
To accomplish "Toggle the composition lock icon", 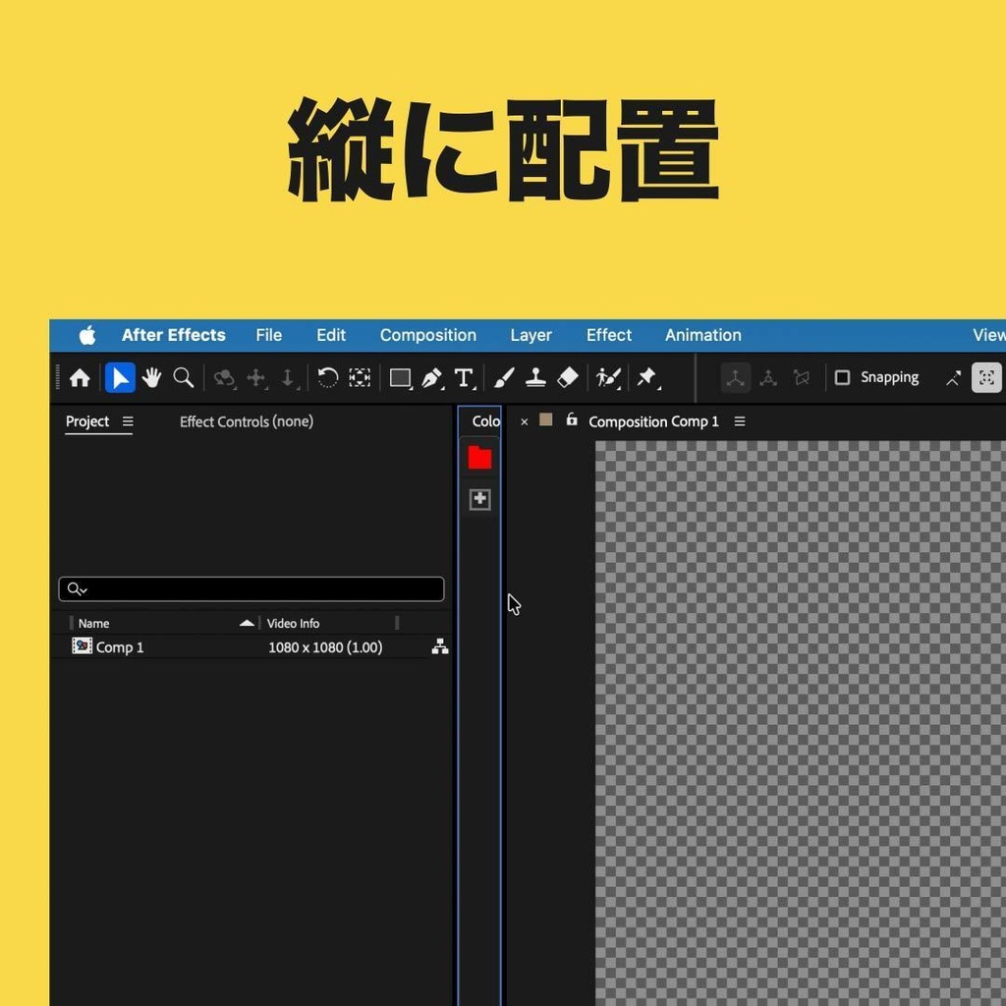I will (571, 420).
